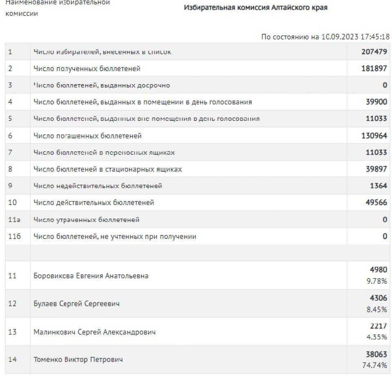Click the value 130964
The height and width of the screenshot is (381, 392).
(x=374, y=136)
